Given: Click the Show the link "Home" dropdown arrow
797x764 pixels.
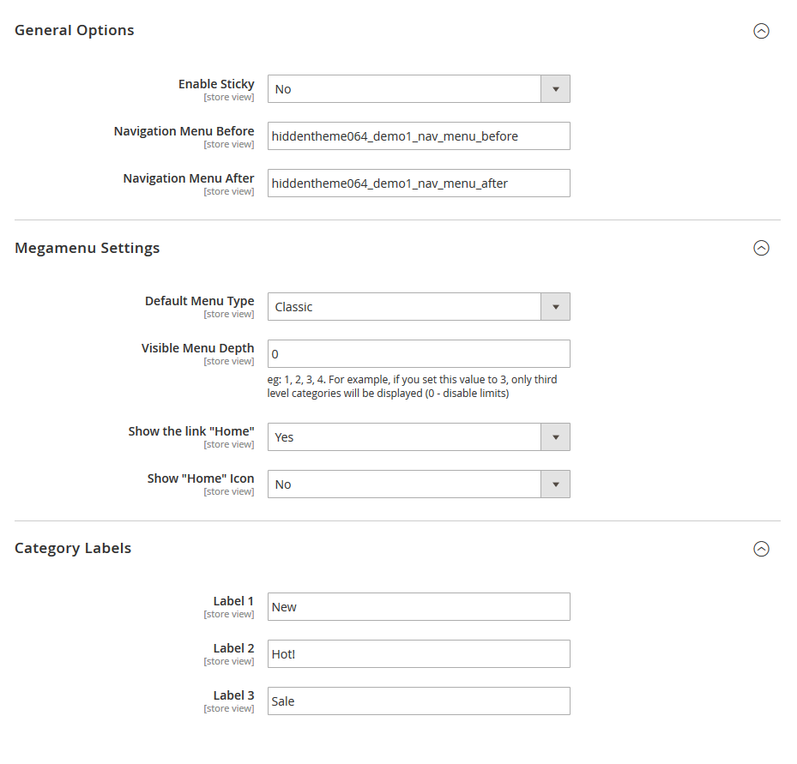Looking at the screenshot, I should [556, 436].
